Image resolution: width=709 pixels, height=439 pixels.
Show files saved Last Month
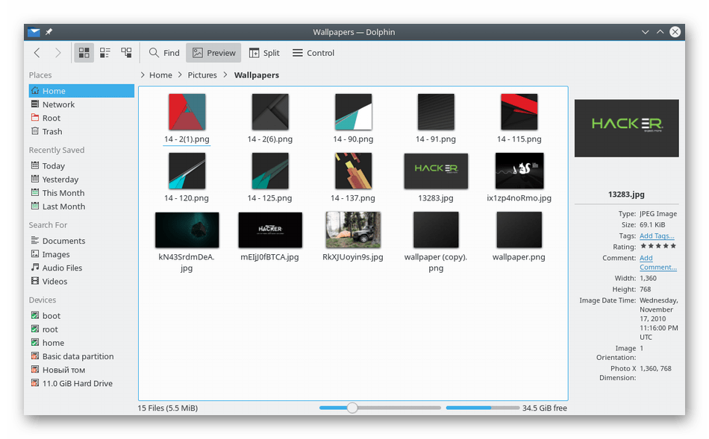pyautogui.click(x=81, y=206)
